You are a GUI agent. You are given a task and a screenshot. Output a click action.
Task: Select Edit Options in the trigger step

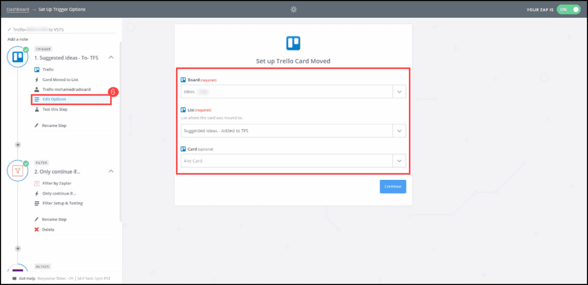[54, 99]
